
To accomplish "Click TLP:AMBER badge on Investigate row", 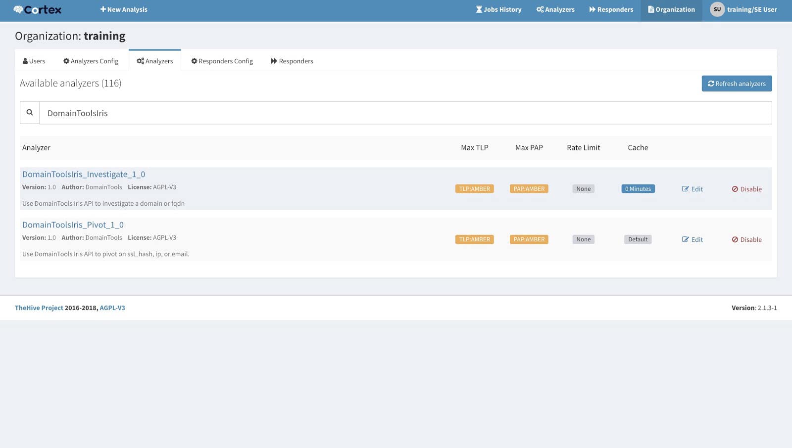I will (x=474, y=189).
